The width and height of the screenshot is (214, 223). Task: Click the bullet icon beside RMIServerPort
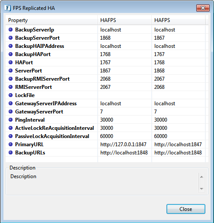pos(10,87)
